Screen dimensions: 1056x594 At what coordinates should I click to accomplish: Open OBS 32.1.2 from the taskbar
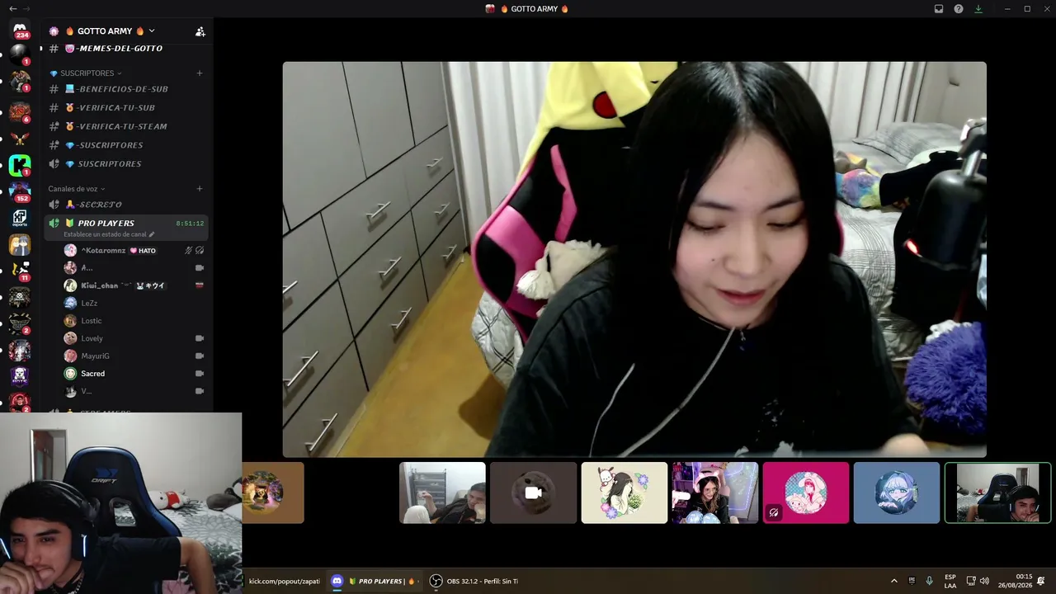pos(474,581)
